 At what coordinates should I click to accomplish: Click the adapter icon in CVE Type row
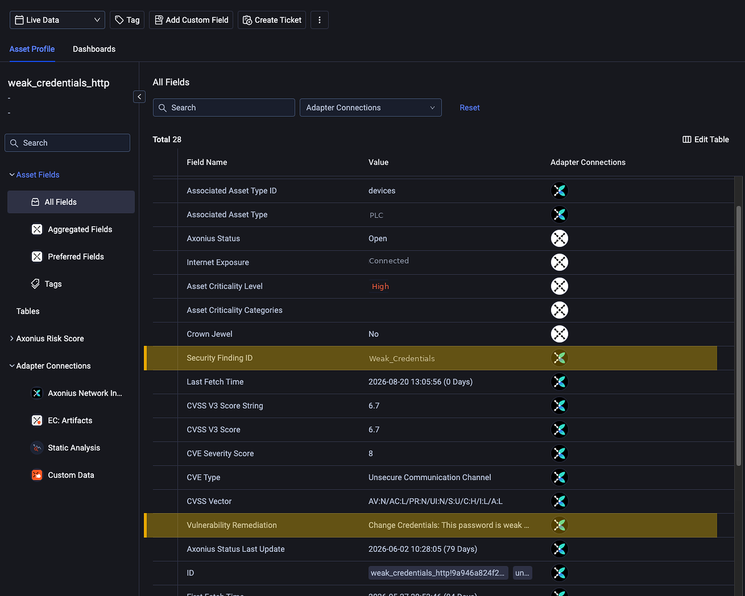tap(559, 477)
